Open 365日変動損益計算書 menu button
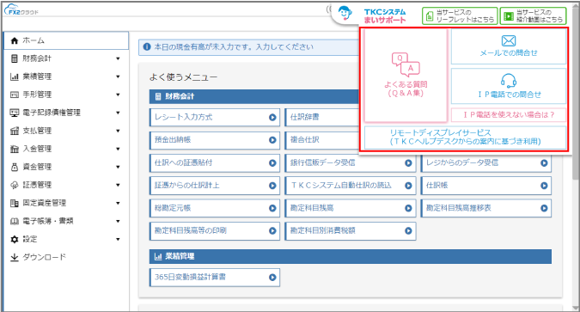The image size is (580, 312). (x=215, y=278)
